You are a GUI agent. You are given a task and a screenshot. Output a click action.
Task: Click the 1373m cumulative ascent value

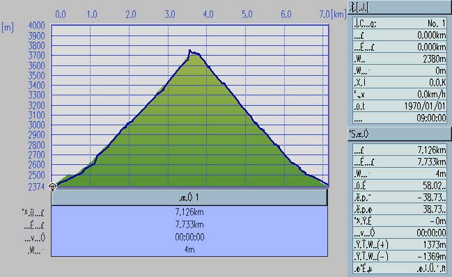click(435, 245)
